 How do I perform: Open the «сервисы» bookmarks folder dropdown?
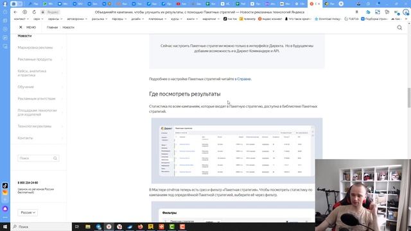[x=55, y=19]
